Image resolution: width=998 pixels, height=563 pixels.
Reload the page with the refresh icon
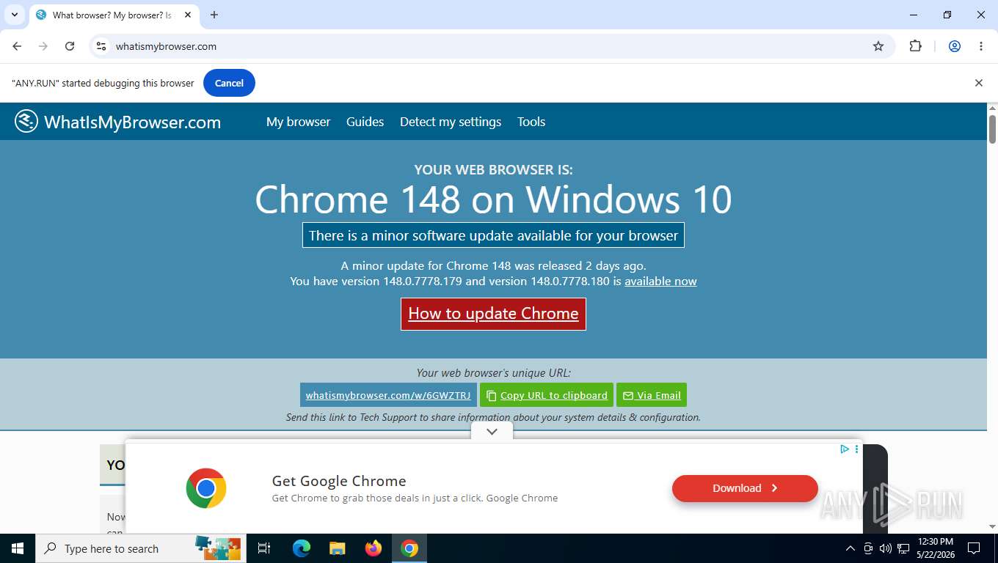(x=70, y=46)
